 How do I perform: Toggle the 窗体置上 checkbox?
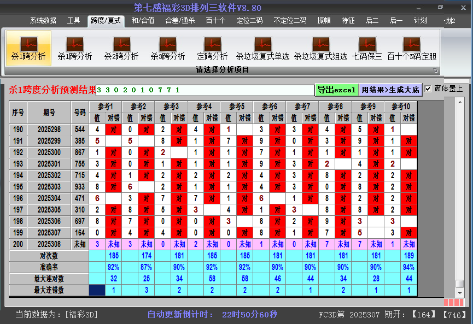pyautogui.click(x=428, y=89)
